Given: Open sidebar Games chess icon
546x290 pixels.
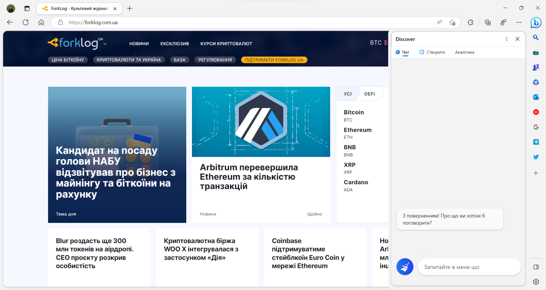Looking at the screenshot, I should point(536,67).
